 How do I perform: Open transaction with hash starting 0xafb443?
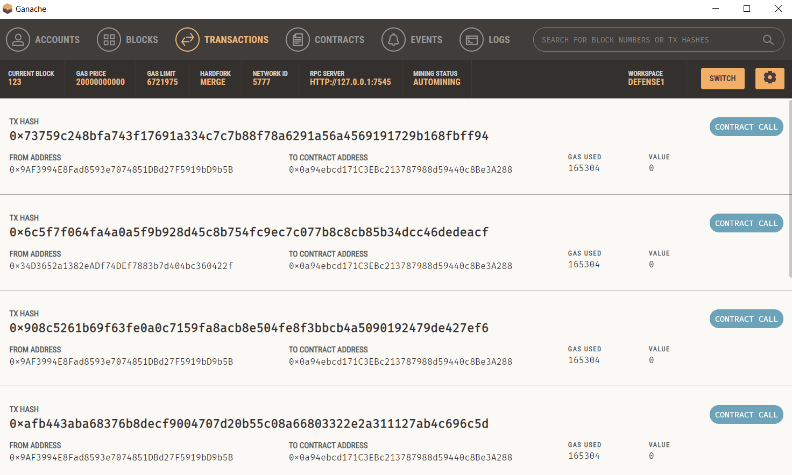point(249,424)
